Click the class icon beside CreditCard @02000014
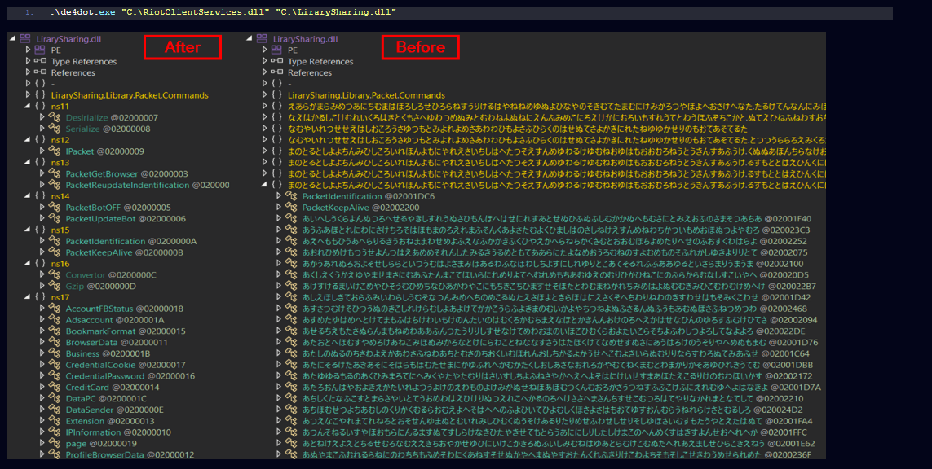The width and height of the screenshot is (932, 469). 55,387
